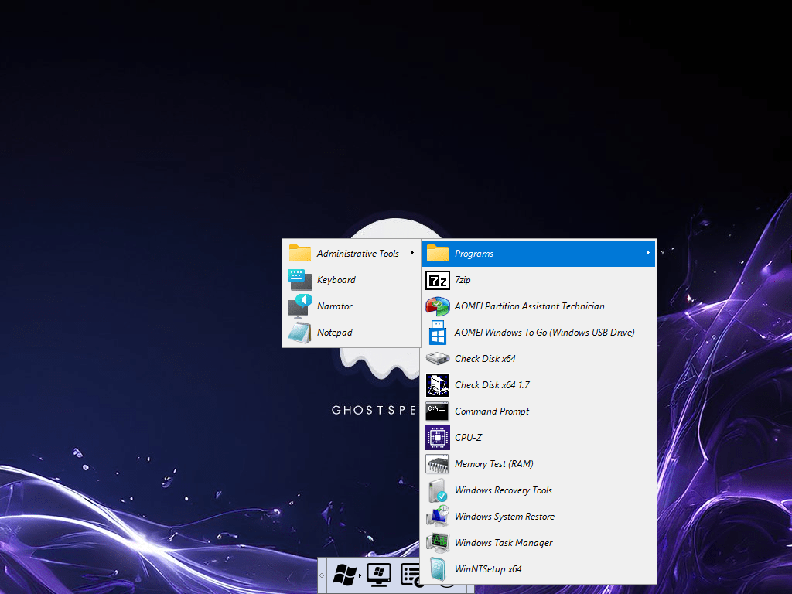Image resolution: width=792 pixels, height=594 pixels.
Task: Click the Windows Start button on the taskbar
Action: click(x=345, y=575)
